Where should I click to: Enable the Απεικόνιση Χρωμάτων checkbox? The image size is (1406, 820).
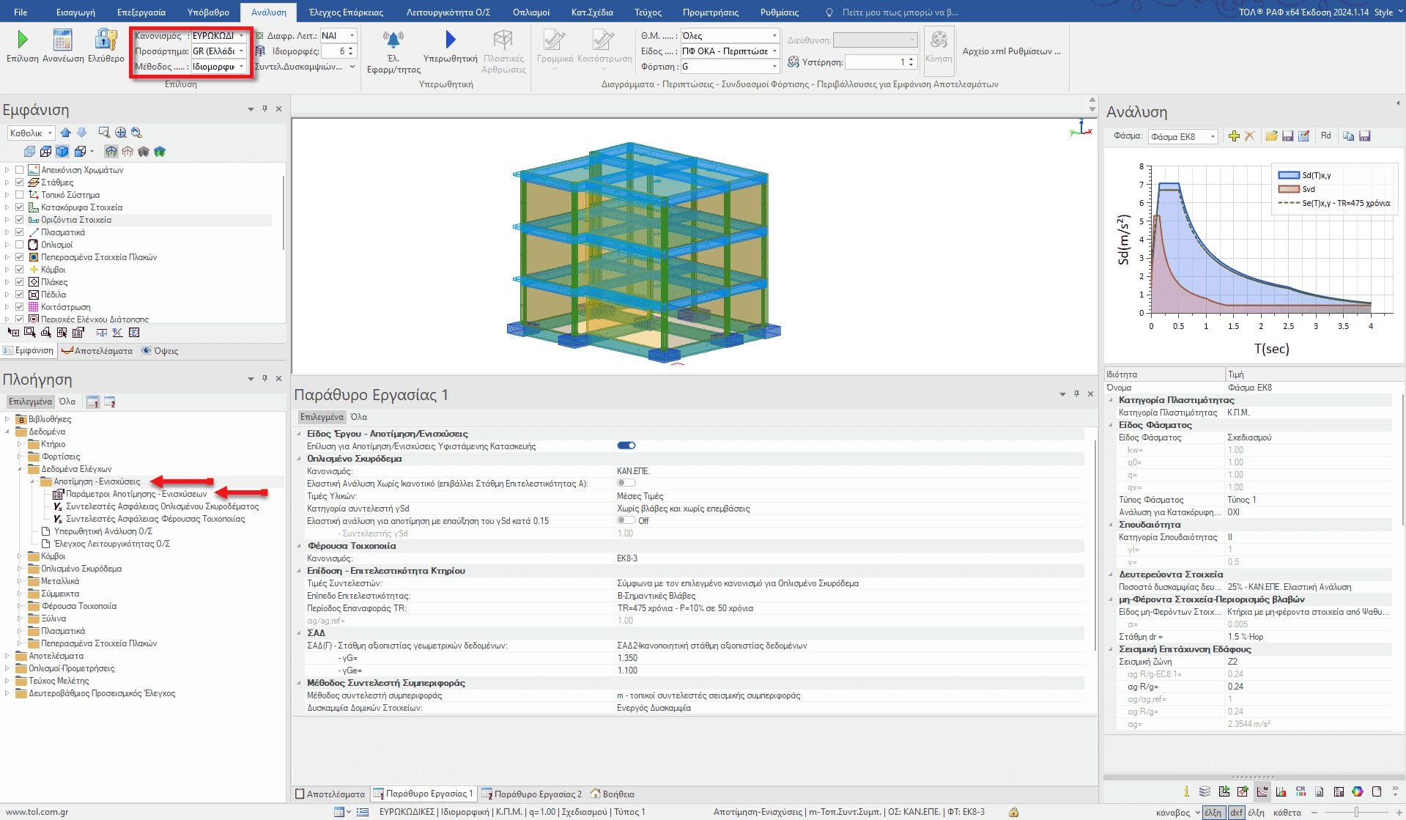click(x=20, y=170)
